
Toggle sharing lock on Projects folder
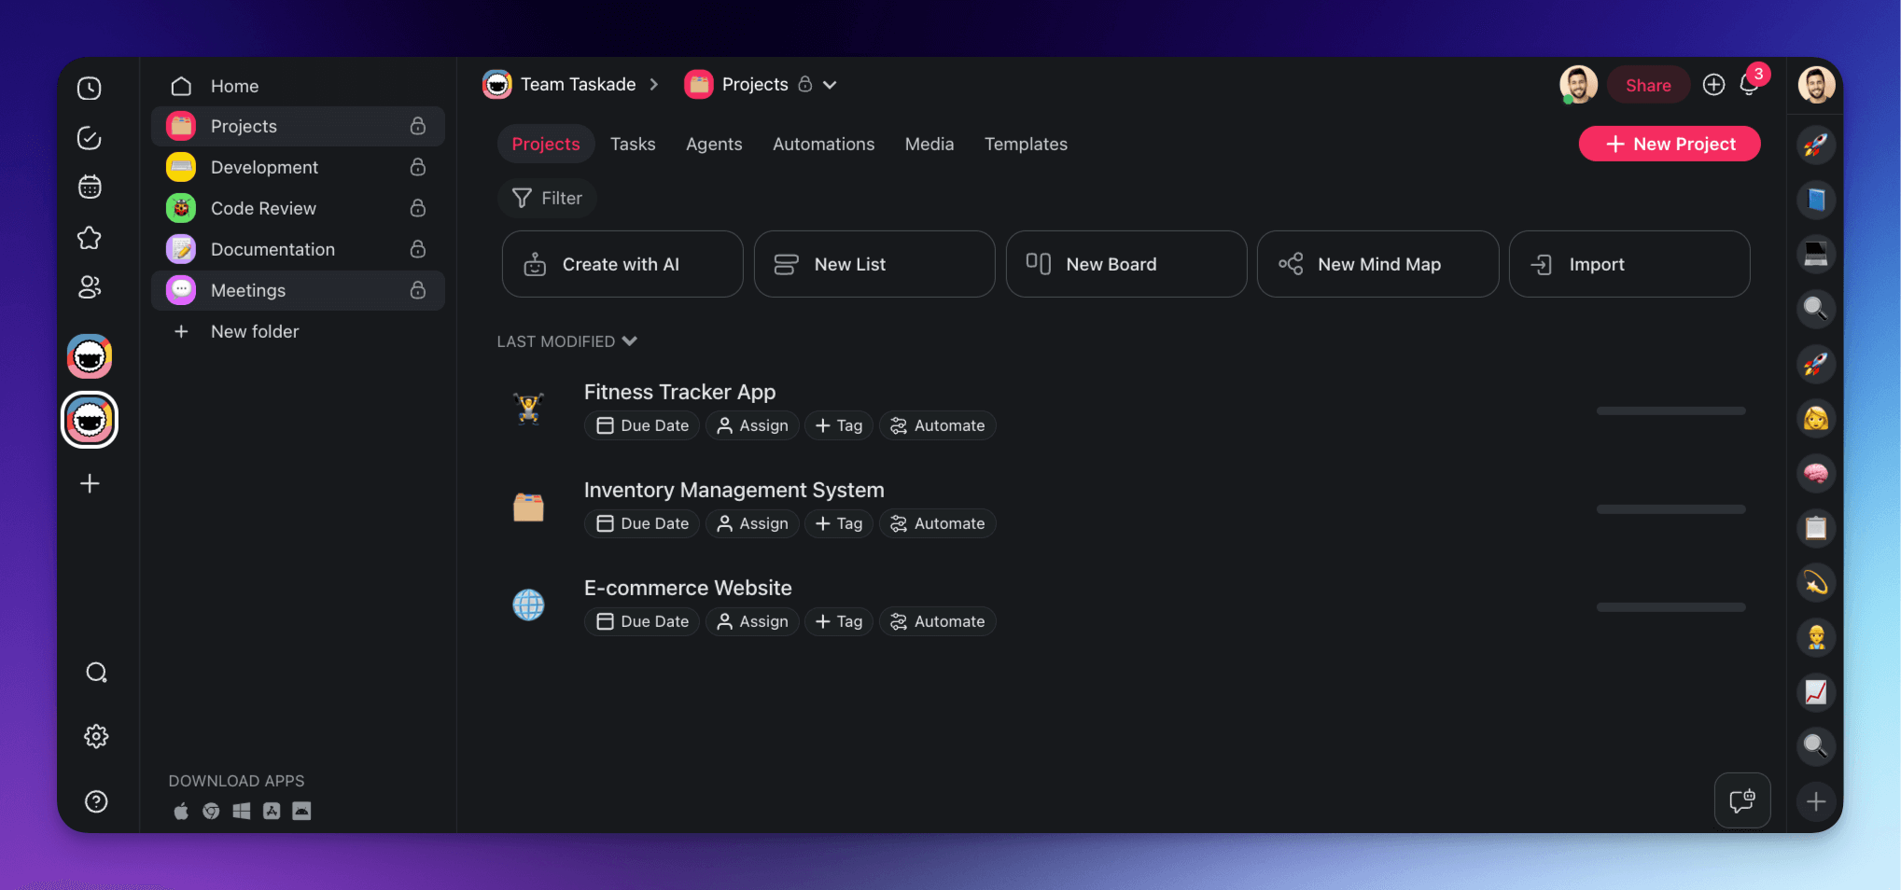click(417, 126)
